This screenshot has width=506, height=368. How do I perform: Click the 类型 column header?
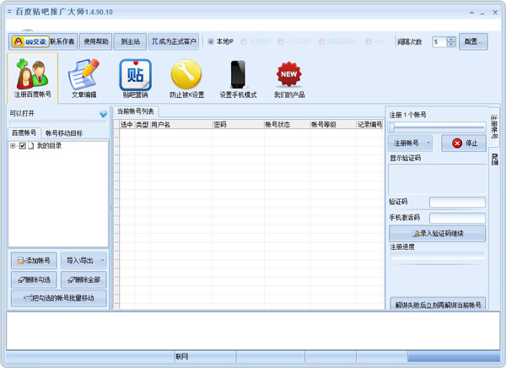tap(143, 124)
